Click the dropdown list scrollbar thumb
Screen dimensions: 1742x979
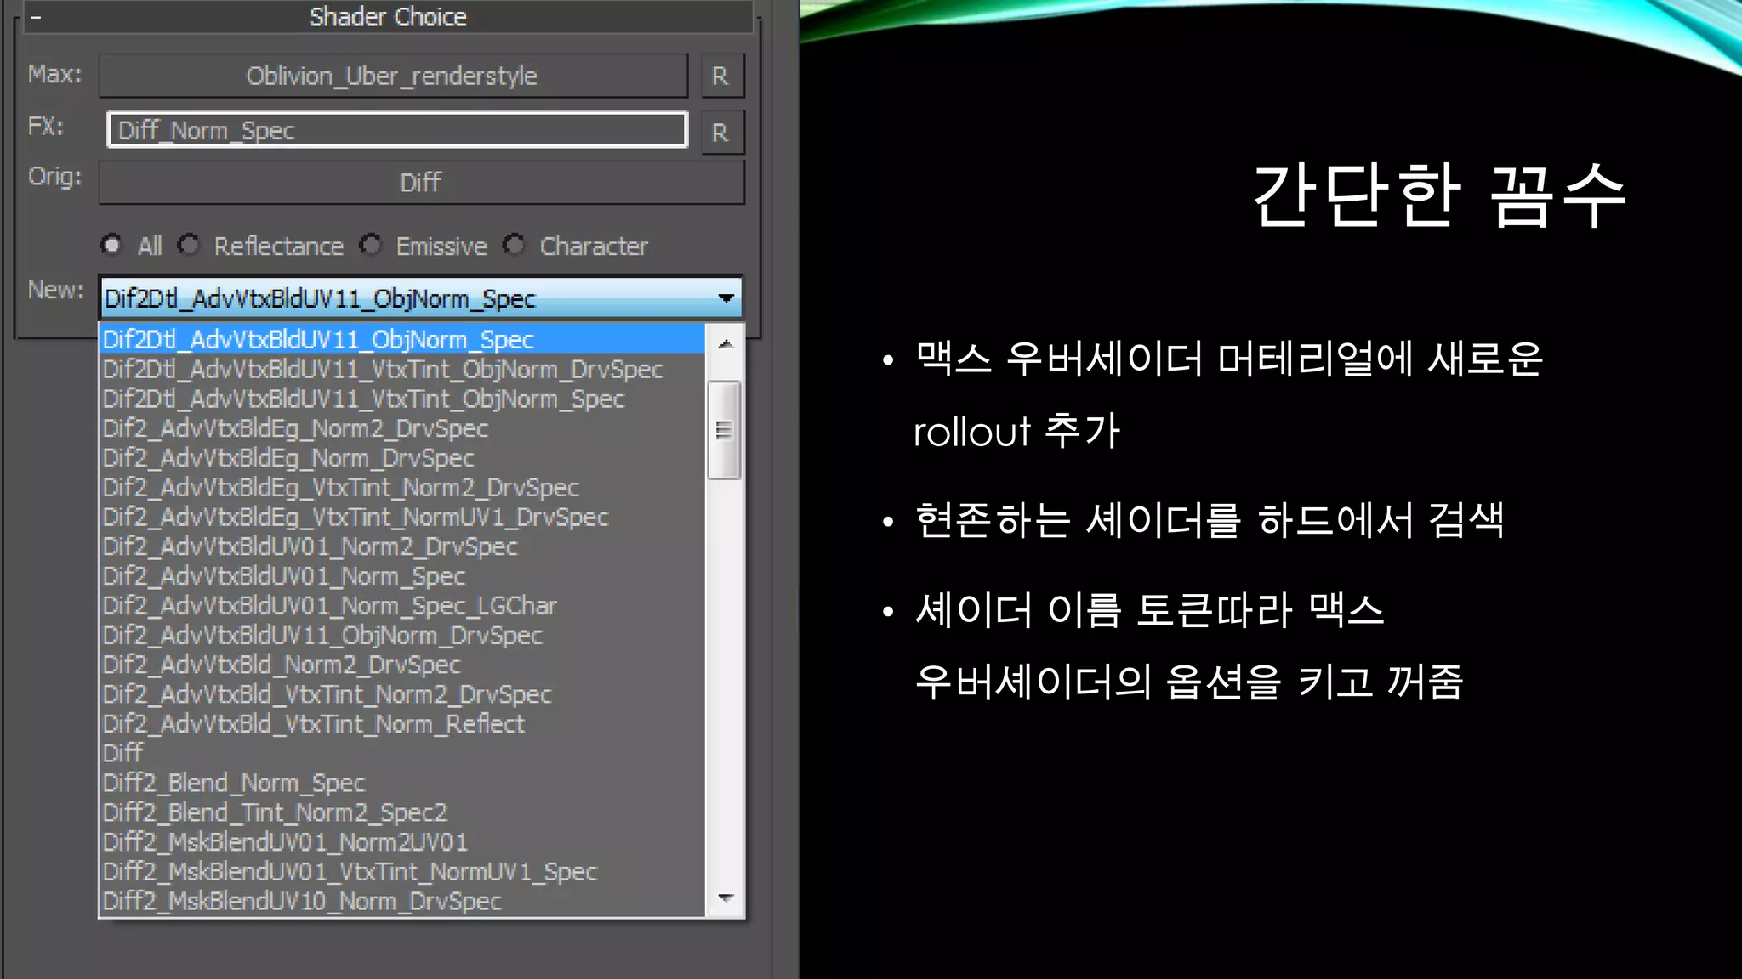(x=724, y=430)
